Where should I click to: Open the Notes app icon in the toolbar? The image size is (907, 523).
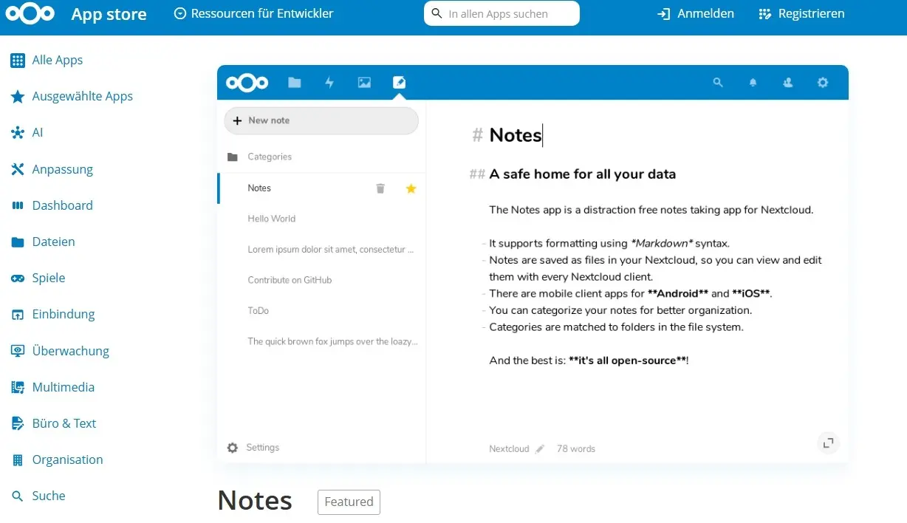pyautogui.click(x=399, y=83)
